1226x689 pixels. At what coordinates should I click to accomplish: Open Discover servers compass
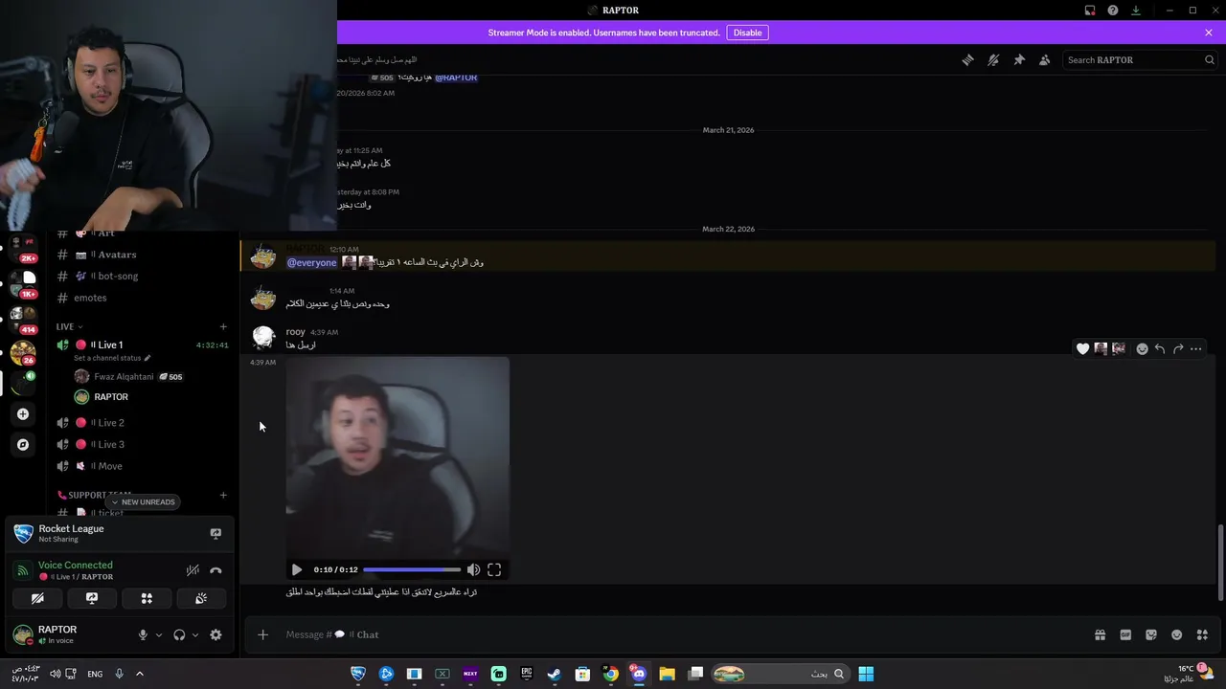pyautogui.click(x=23, y=445)
